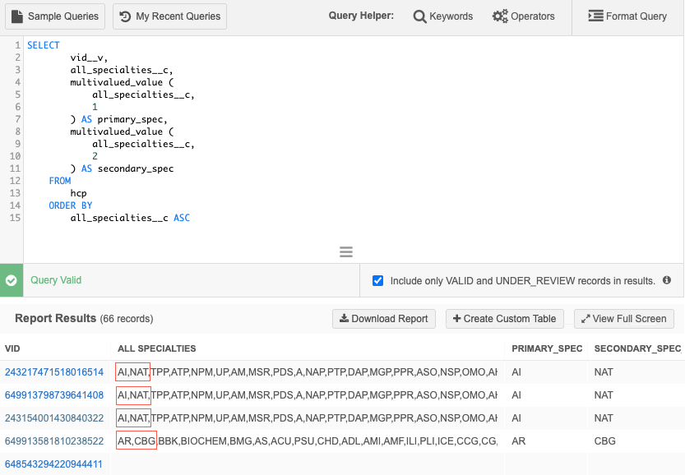Open Keywords query helper
Image resolution: width=685 pixels, height=475 pixels.
coord(443,16)
